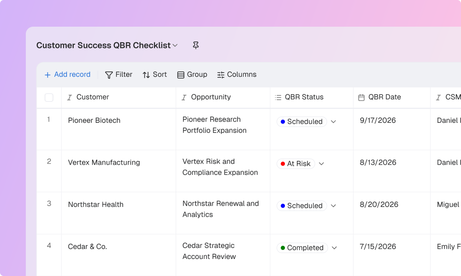461x276 pixels.
Task: Click the plus icon for Add record
Action: tap(47, 75)
